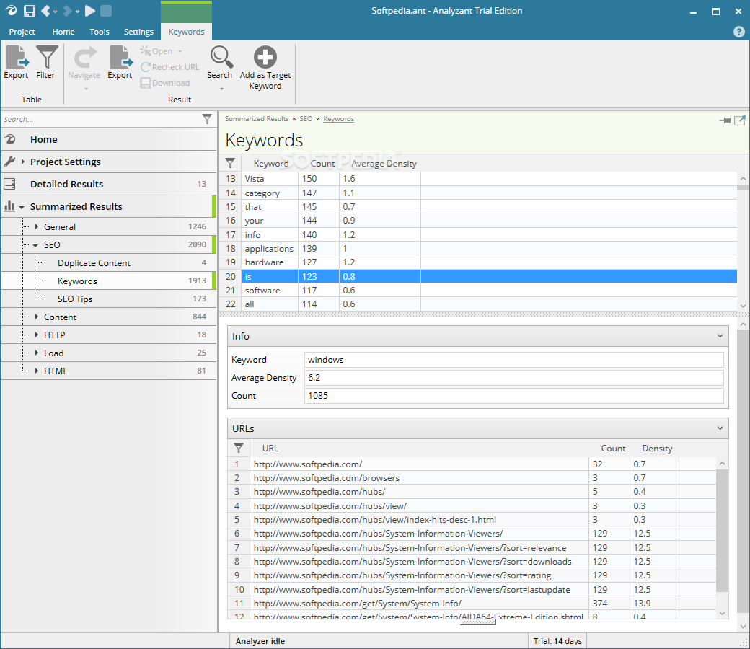This screenshot has width=750, height=649.
Task: Open the Settings ribbon tab
Action: [138, 32]
